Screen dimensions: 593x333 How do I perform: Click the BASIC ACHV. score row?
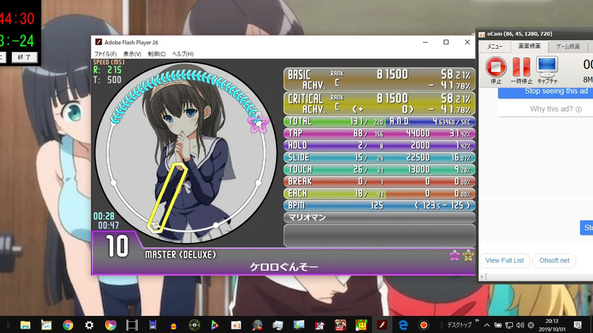(379, 80)
